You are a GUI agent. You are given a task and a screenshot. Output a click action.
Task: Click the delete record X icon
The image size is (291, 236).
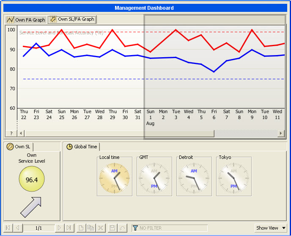point(100,228)
